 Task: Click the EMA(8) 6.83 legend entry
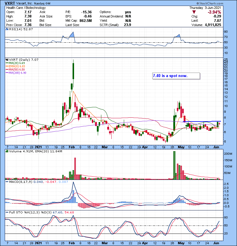(15, 66)
